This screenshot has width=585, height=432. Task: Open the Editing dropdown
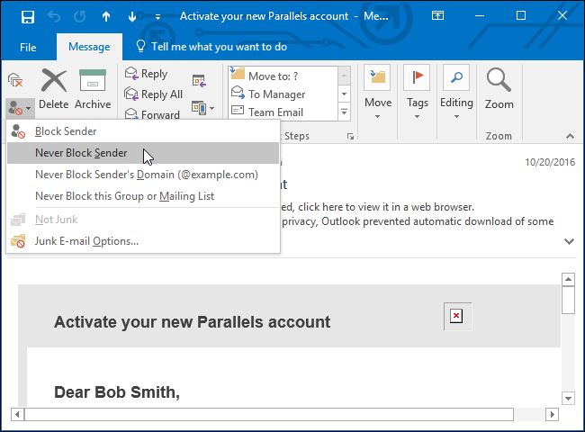click(x=456, y=93)
